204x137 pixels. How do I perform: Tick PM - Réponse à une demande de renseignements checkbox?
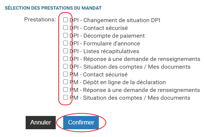pos(65,90)
